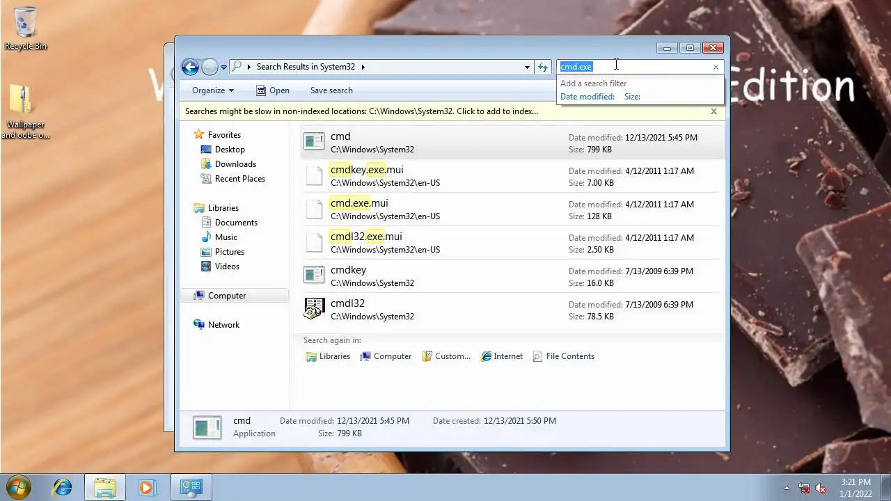Launch Internet Explorer from taskbar

(x=63, y=487)
